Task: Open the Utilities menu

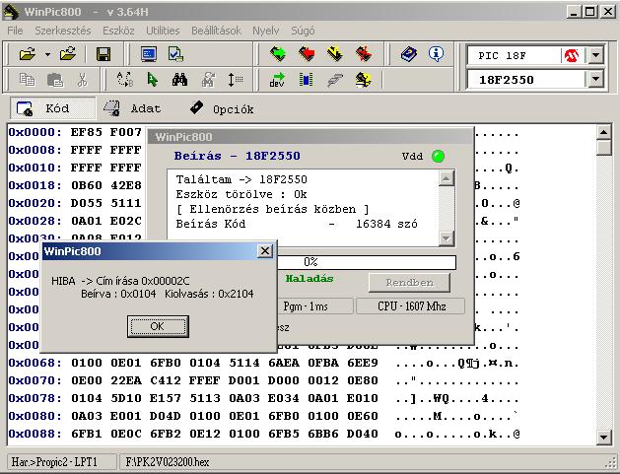Action: coord(163,31)
